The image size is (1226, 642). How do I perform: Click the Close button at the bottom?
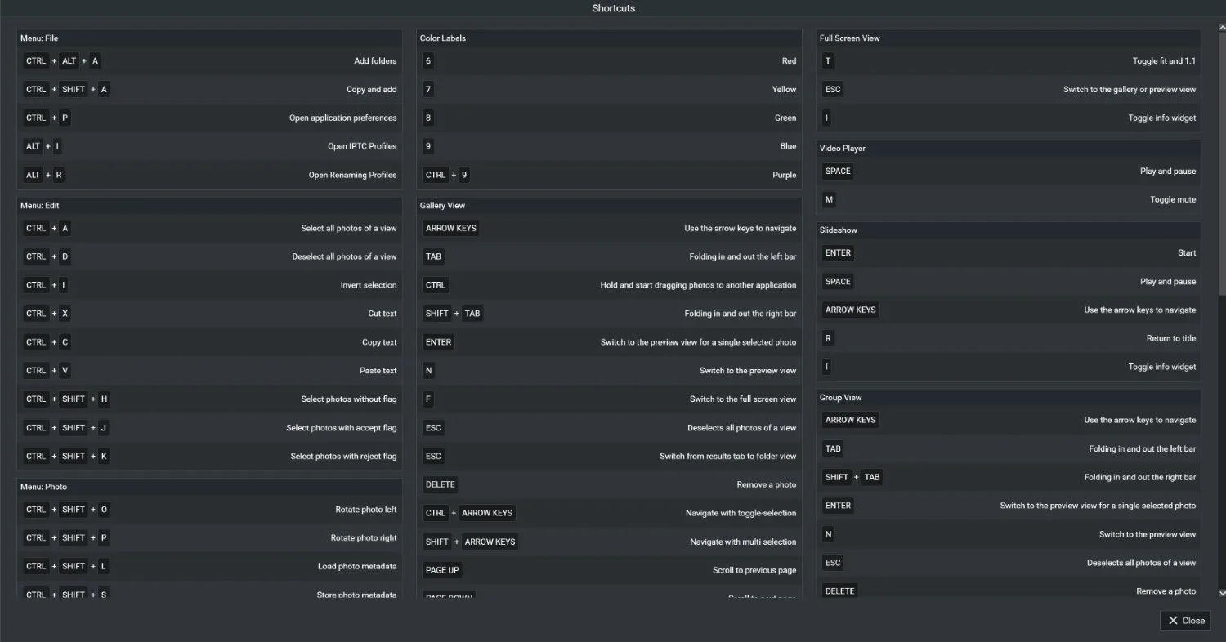(x=1184, y=620)
